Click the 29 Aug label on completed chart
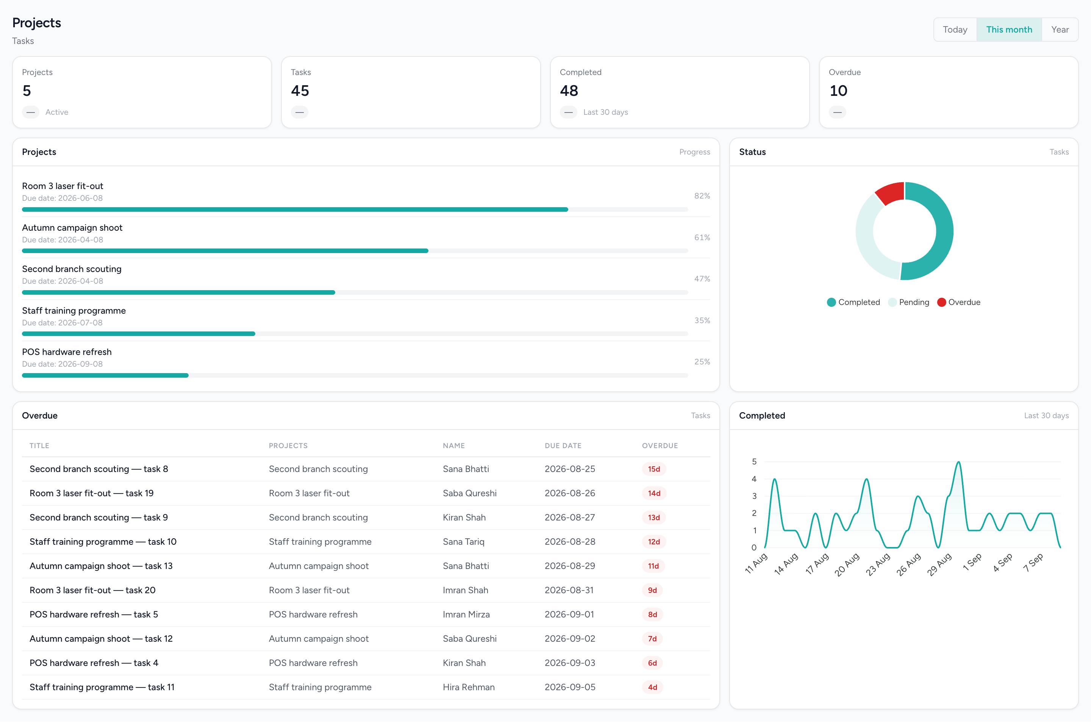The width and height of the screenshot is (1091, 722). (939, 564)
